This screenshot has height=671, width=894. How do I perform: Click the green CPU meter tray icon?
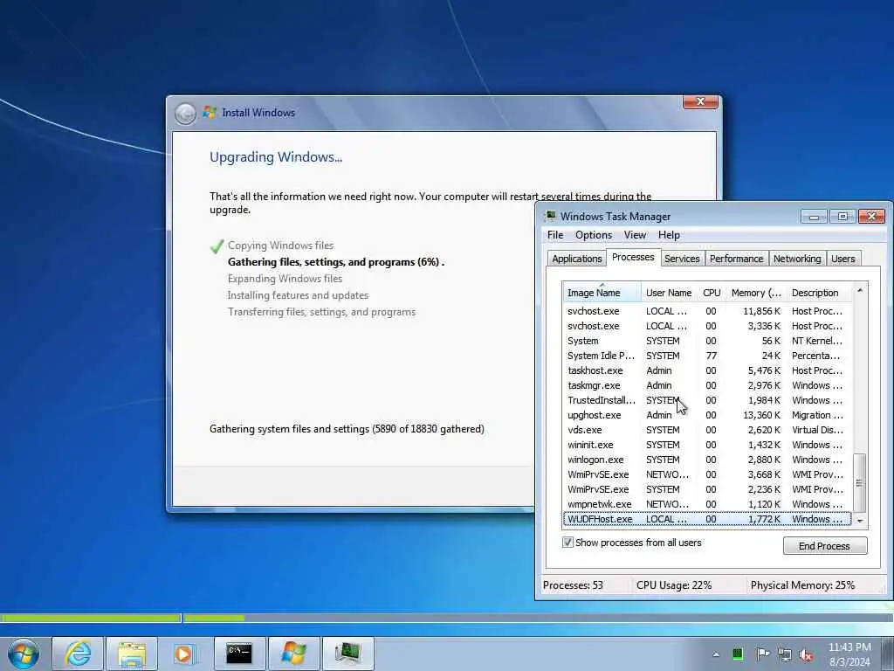(738, 654)
